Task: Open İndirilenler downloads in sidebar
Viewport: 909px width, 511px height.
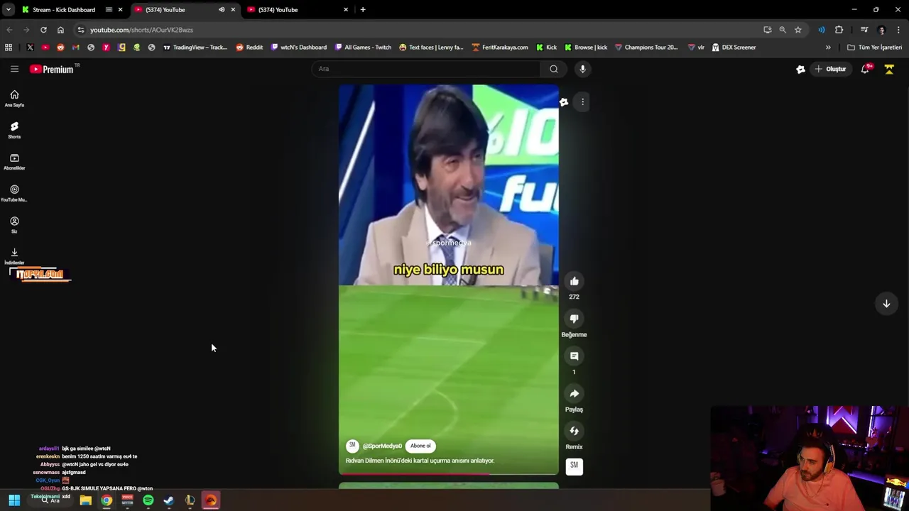Action: (x=14, y=256)
